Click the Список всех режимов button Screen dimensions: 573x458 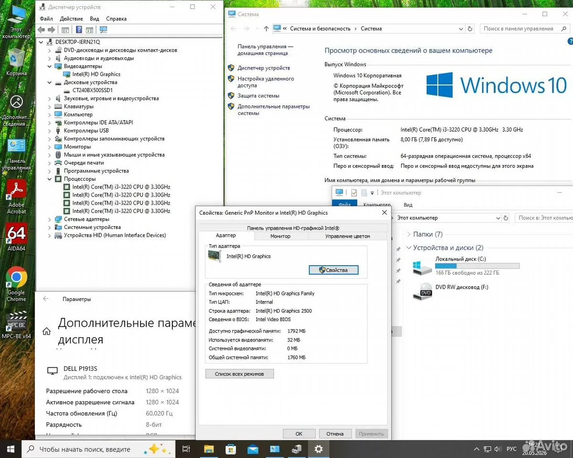[239, 374]
